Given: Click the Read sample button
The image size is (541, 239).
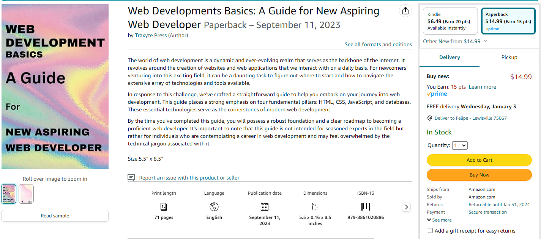Looking at the screenshot, I should click(x=55, y=216).
